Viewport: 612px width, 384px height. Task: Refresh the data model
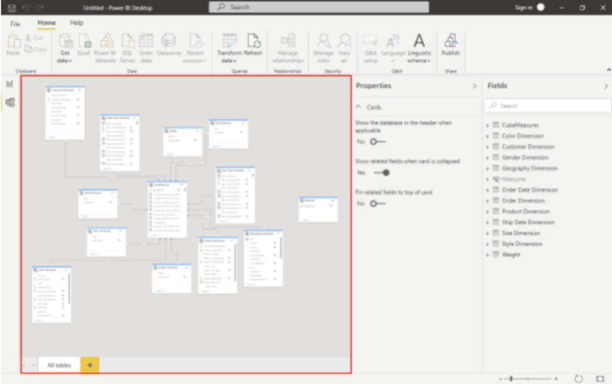tap(253, 44)
